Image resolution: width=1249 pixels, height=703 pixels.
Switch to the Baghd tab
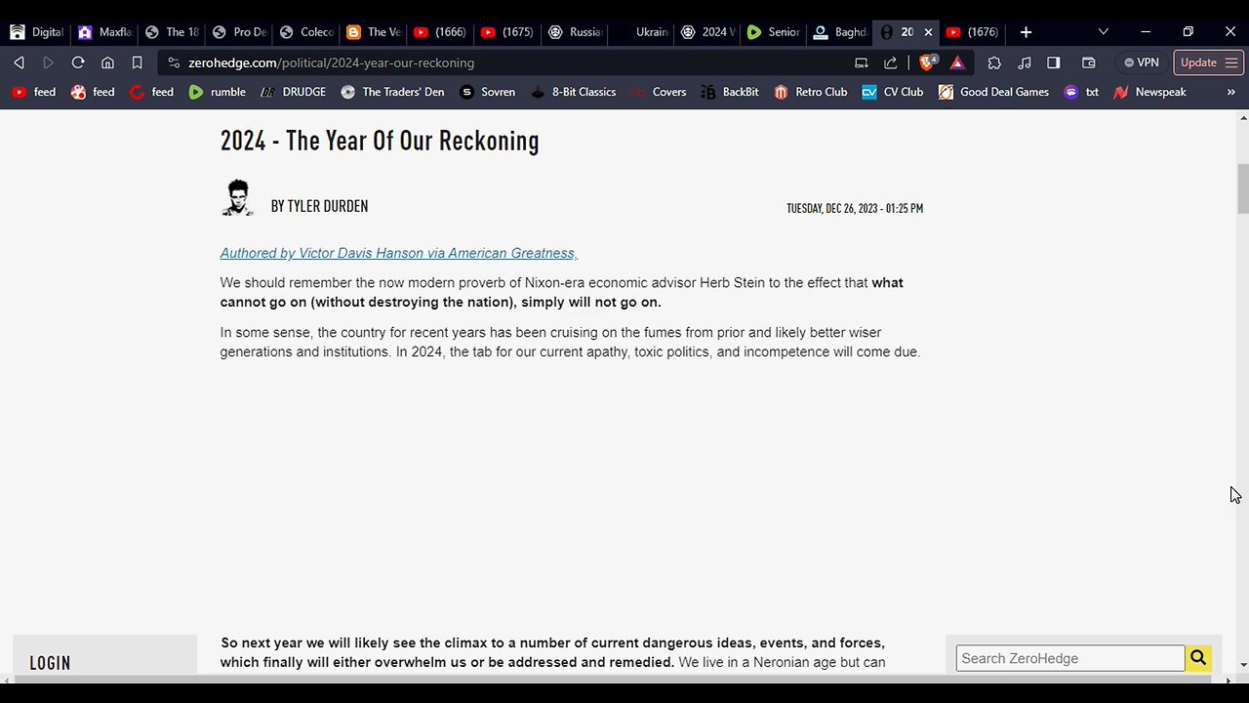coord(840,32)
